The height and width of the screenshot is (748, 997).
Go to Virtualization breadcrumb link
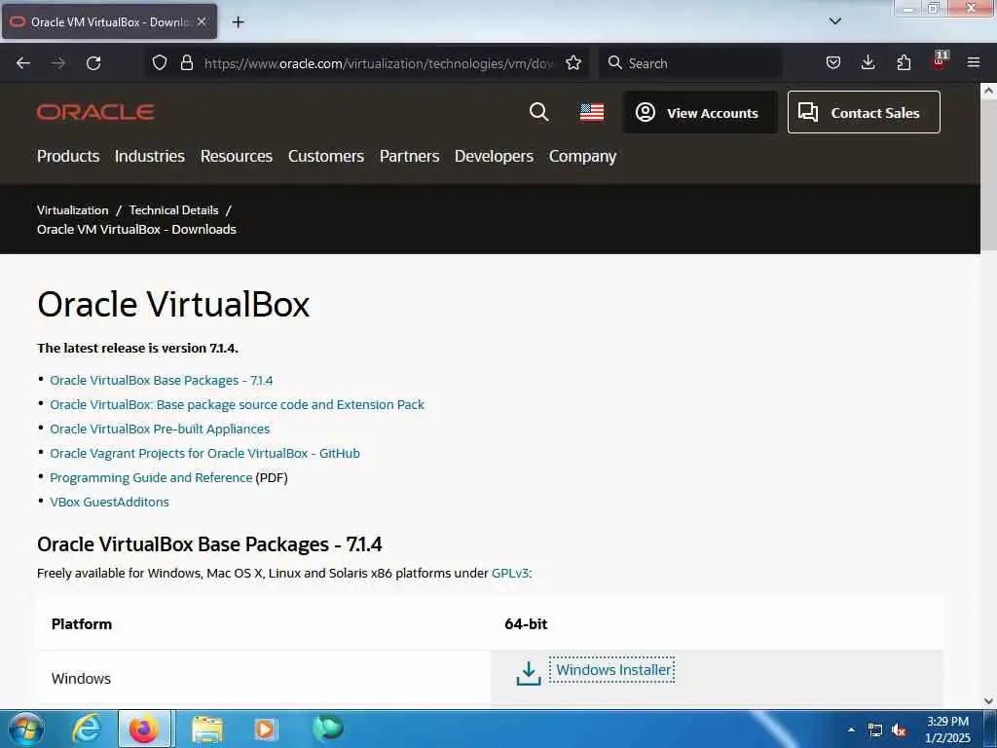click(x=72, y=210)
